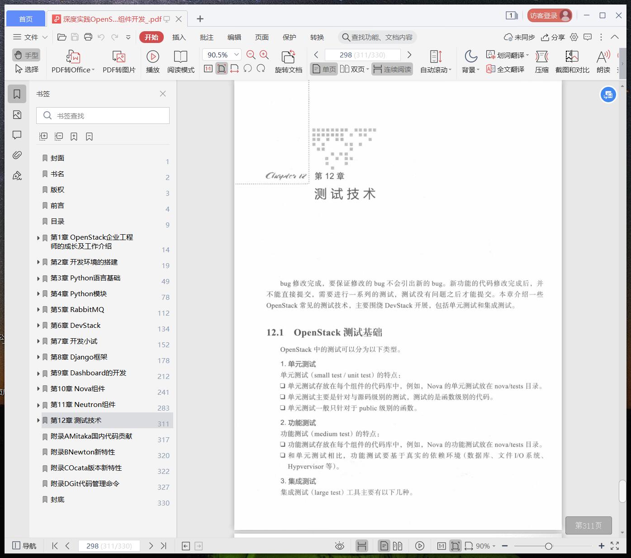Select 批注 ribbon tab
Image resolution: width=631 pixels, height=558 pixels.
207,37
